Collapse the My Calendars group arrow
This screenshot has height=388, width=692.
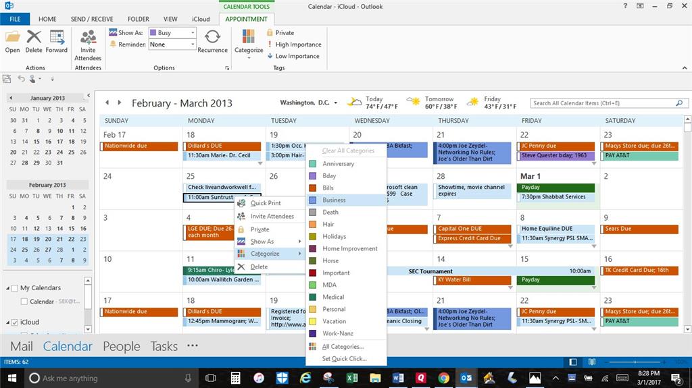[8, 288]
